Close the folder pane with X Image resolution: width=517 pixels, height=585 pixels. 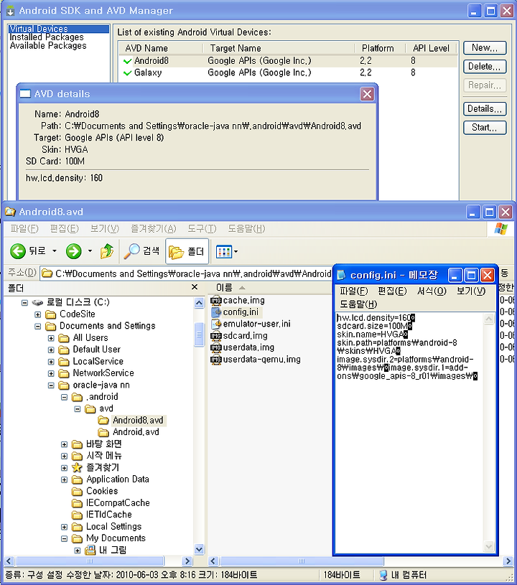(194, 287)
